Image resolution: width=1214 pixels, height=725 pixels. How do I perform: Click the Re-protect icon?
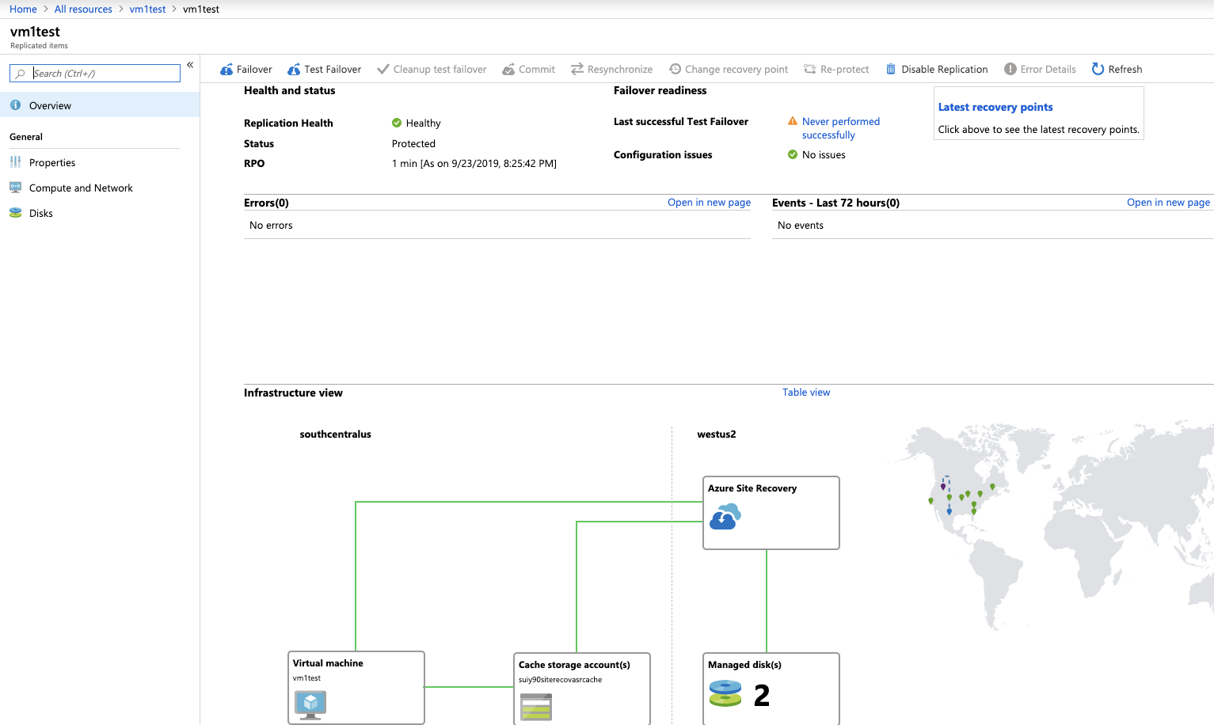[x=809, y=69]
